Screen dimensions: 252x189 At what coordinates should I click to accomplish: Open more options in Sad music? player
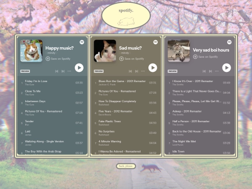143,71
